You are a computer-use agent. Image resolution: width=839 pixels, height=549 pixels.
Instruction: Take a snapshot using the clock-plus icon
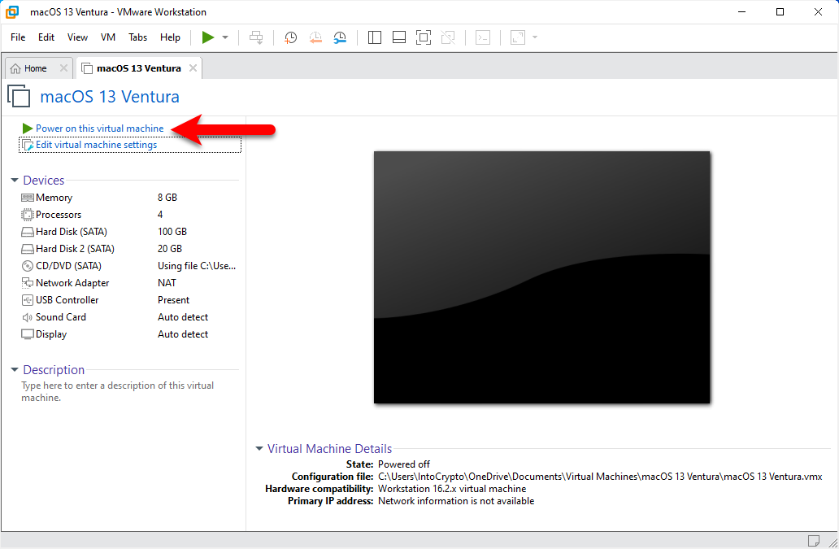(290, 37)
